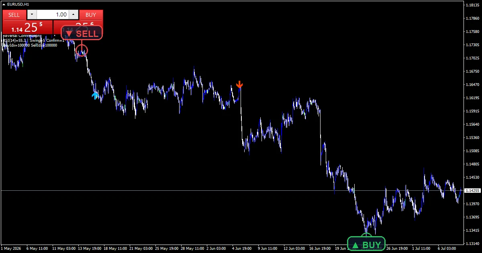
Task: Click the BUY button in trading panel
Action: (x=91, y=15)
